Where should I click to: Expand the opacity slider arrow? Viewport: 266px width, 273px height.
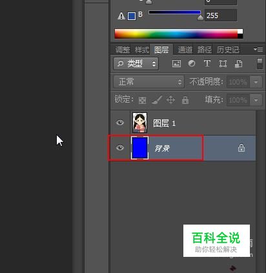click(x=256, y=82)
